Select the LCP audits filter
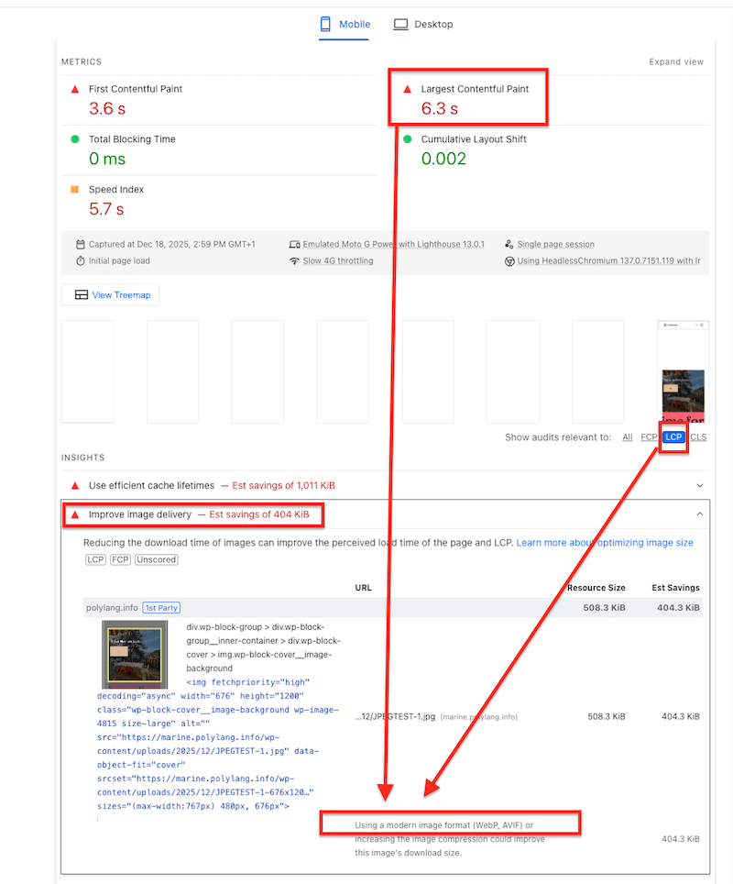This screenshot has height=884, width=733. tap(674, 437)
